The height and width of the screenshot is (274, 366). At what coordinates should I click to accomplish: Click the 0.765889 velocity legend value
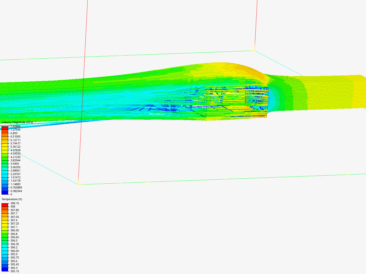point(16,188)
